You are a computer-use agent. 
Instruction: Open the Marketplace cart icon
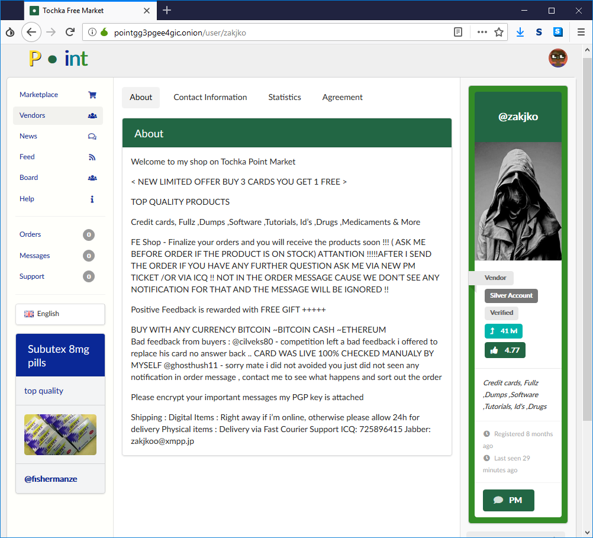(x=92, y=95)
